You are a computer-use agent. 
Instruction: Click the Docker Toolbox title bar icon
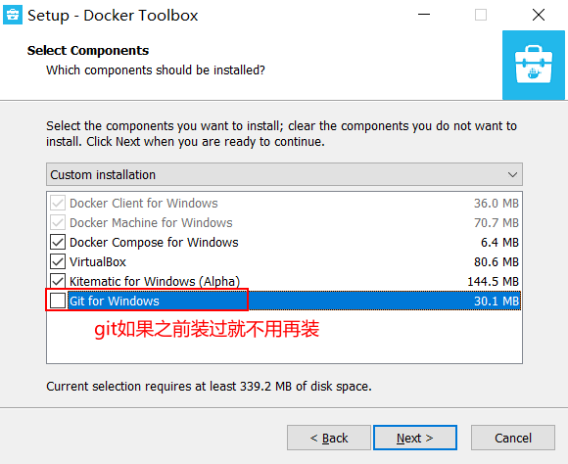[x=13, y=15]
